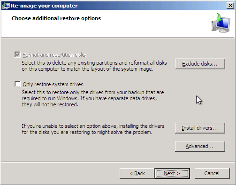Screen dimensions: 236x185
Task: Open the Exclude disks dialog
Action: 200,64
